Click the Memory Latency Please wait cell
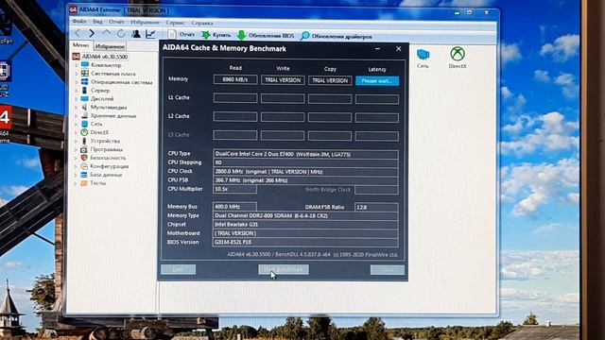The width and height of the screenshot is (605, 340). (377, 81)
